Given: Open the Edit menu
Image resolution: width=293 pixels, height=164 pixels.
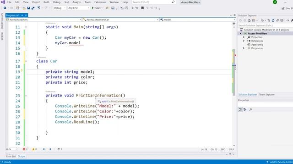Looking at the screenshot, I should (x=17, y=2).
